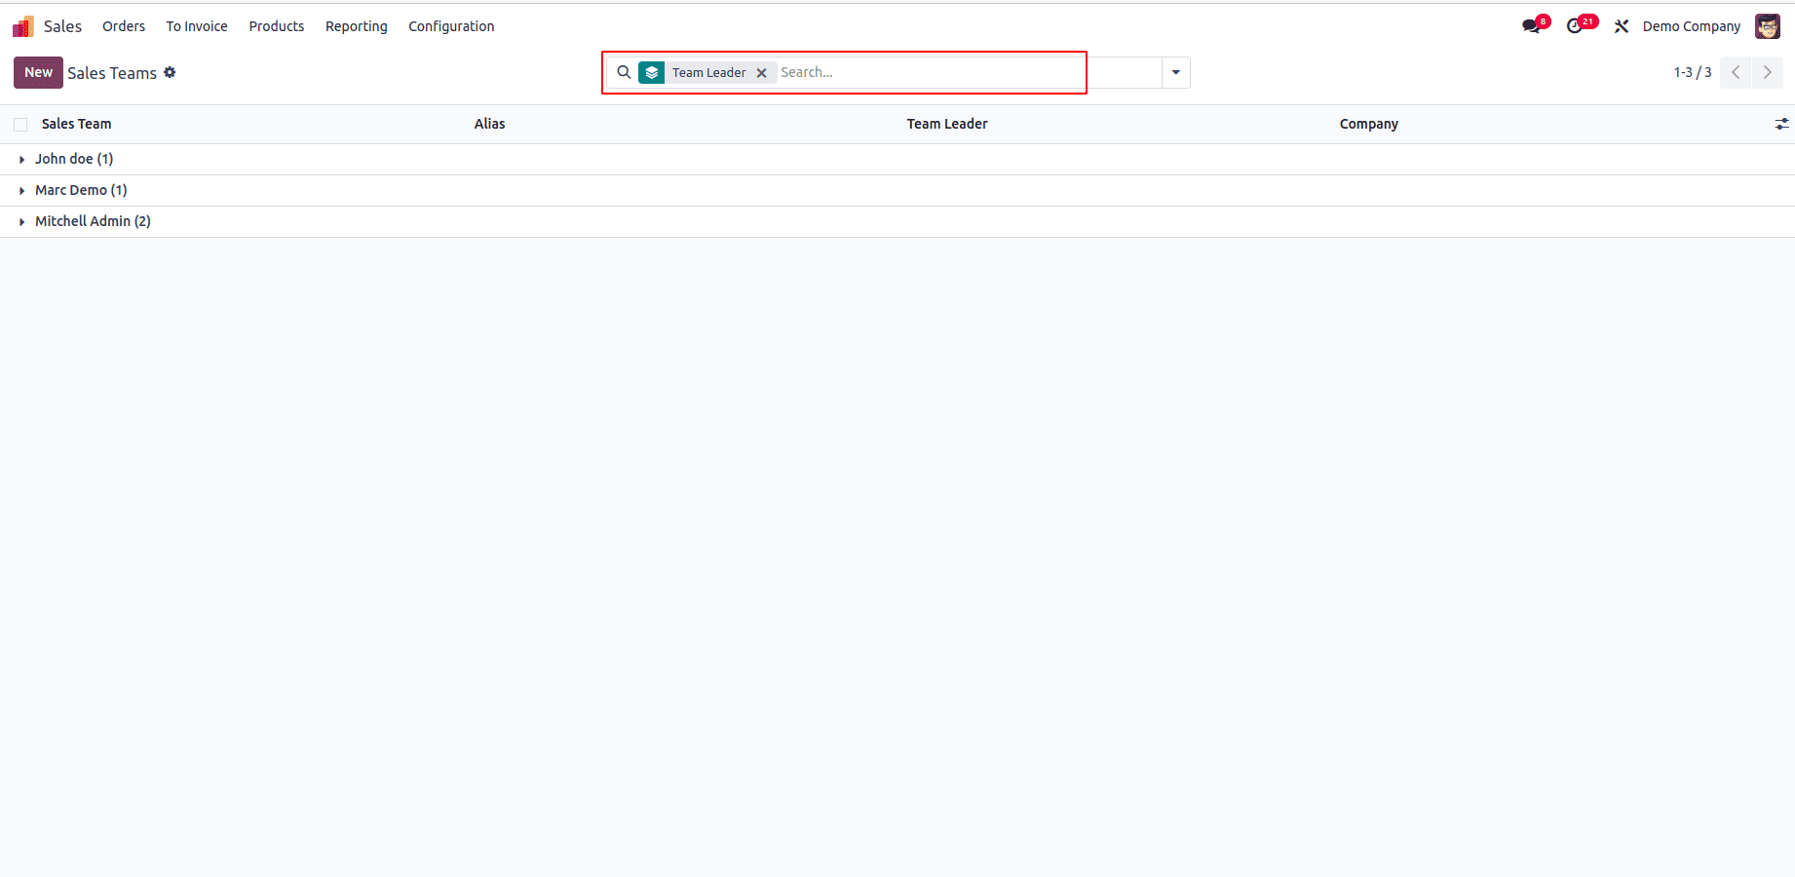The image size is (1795, 877).
Task: Open the debug tools icon
Action: 1622,26
